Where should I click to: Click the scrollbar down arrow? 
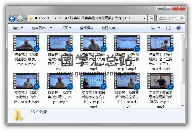183,105
